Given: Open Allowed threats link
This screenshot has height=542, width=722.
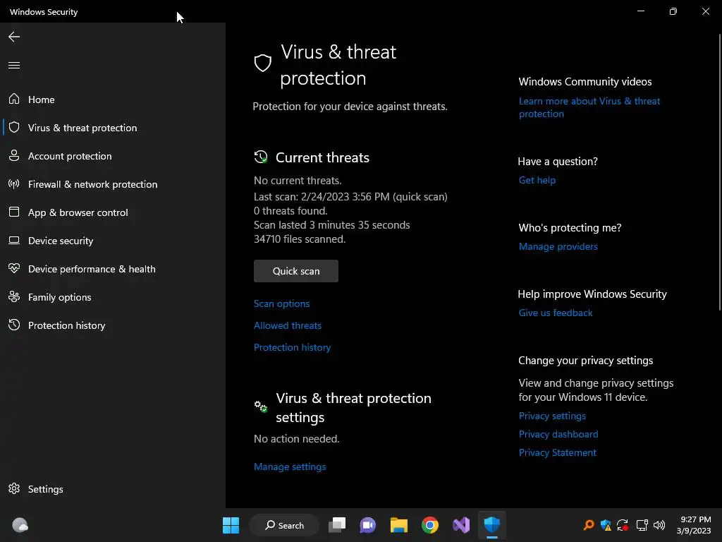Looking at the screenshot, I should 288,325.
